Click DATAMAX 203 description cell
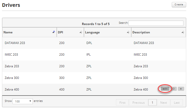This screenshot has width=188, height=109. pyautogui.click(x=144, y=43)
